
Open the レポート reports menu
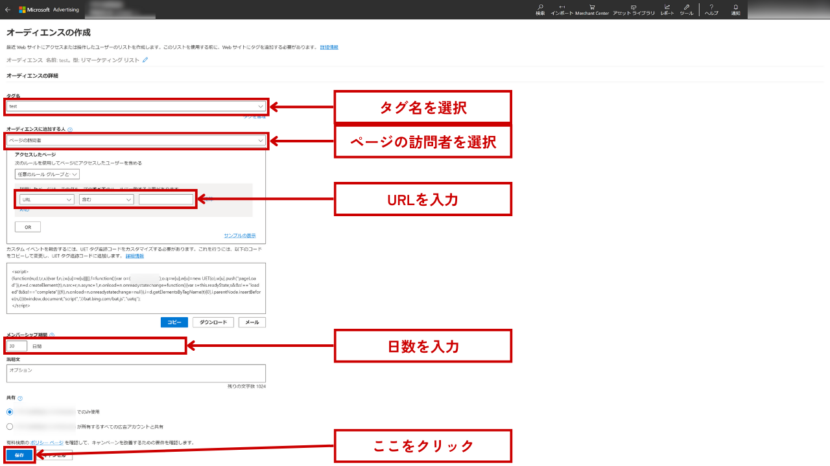667,10
